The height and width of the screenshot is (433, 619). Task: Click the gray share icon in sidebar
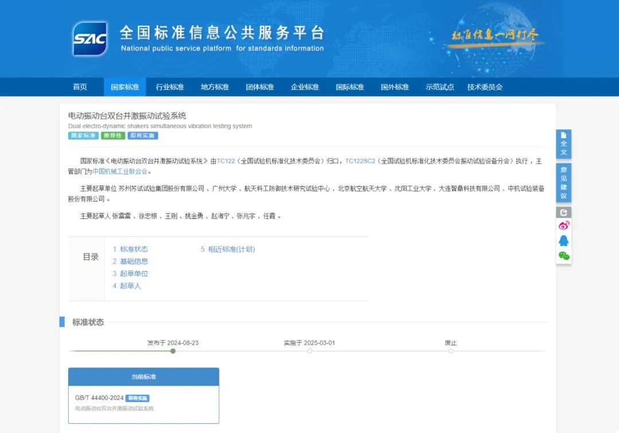pyautogui.click(x=563, y=212)
